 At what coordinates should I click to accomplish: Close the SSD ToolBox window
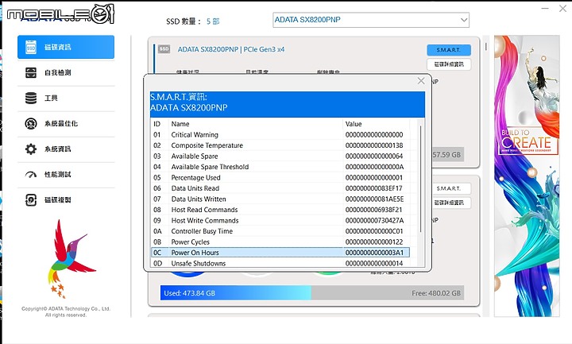pos(563,8)
